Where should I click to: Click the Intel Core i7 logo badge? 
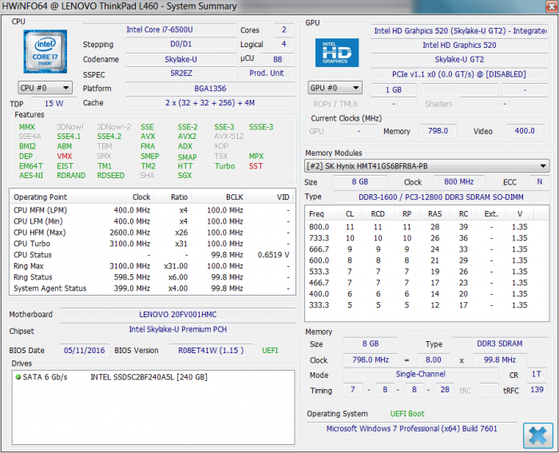pos(45,52)
